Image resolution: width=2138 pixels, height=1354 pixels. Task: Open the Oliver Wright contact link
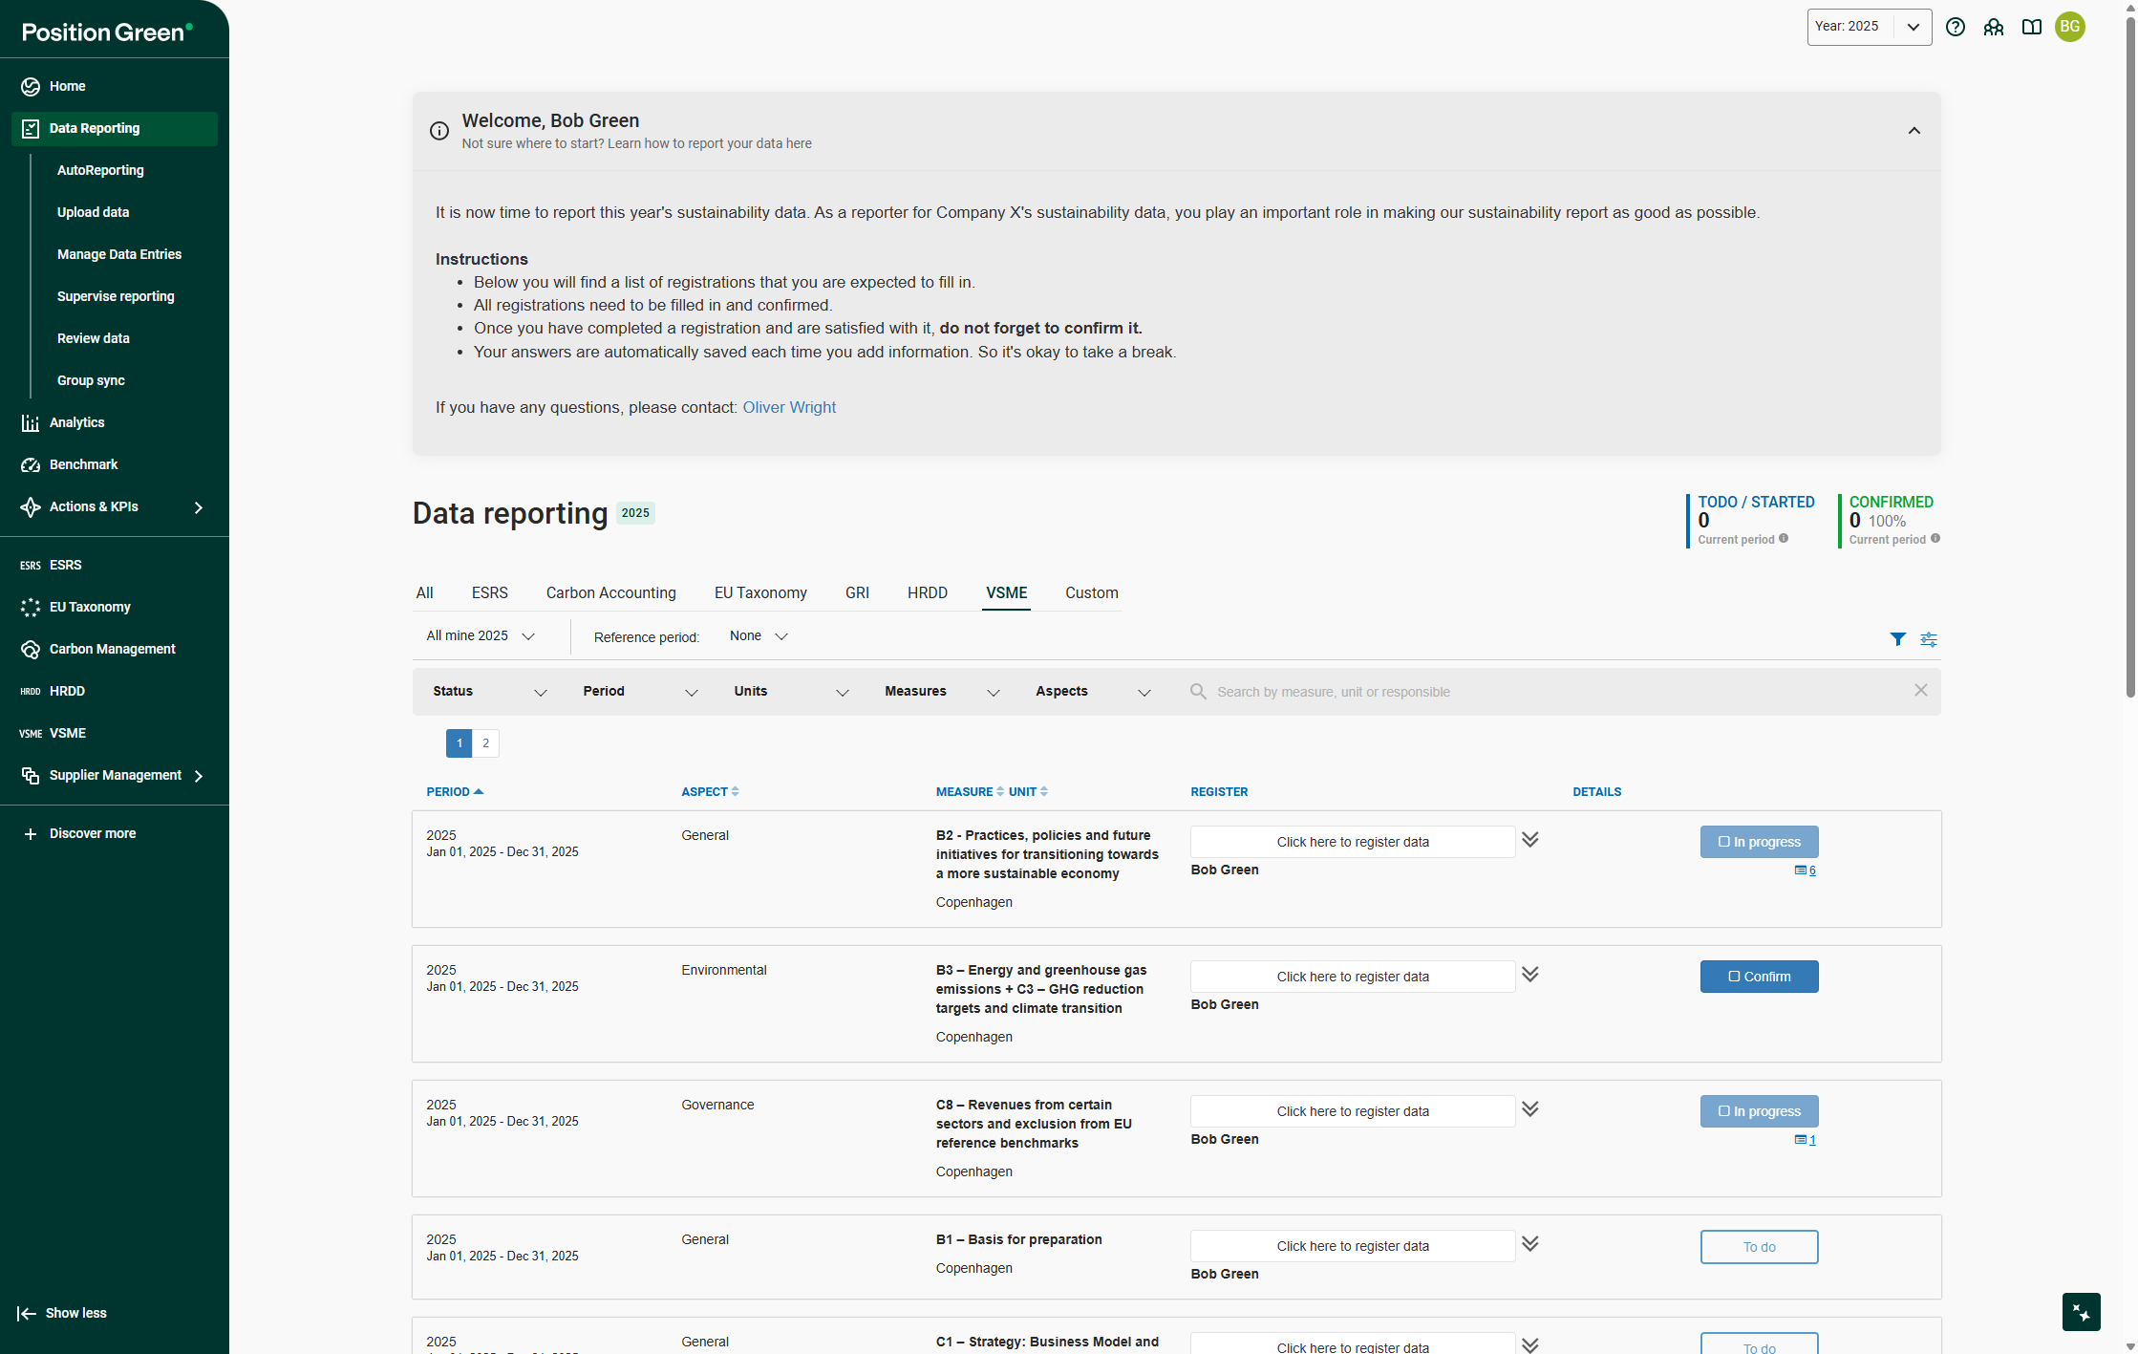tap(788, 407)
